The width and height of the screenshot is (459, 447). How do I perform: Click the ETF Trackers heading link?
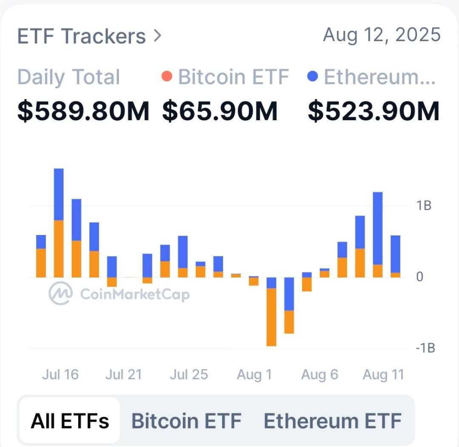click(x=81, y=36)
